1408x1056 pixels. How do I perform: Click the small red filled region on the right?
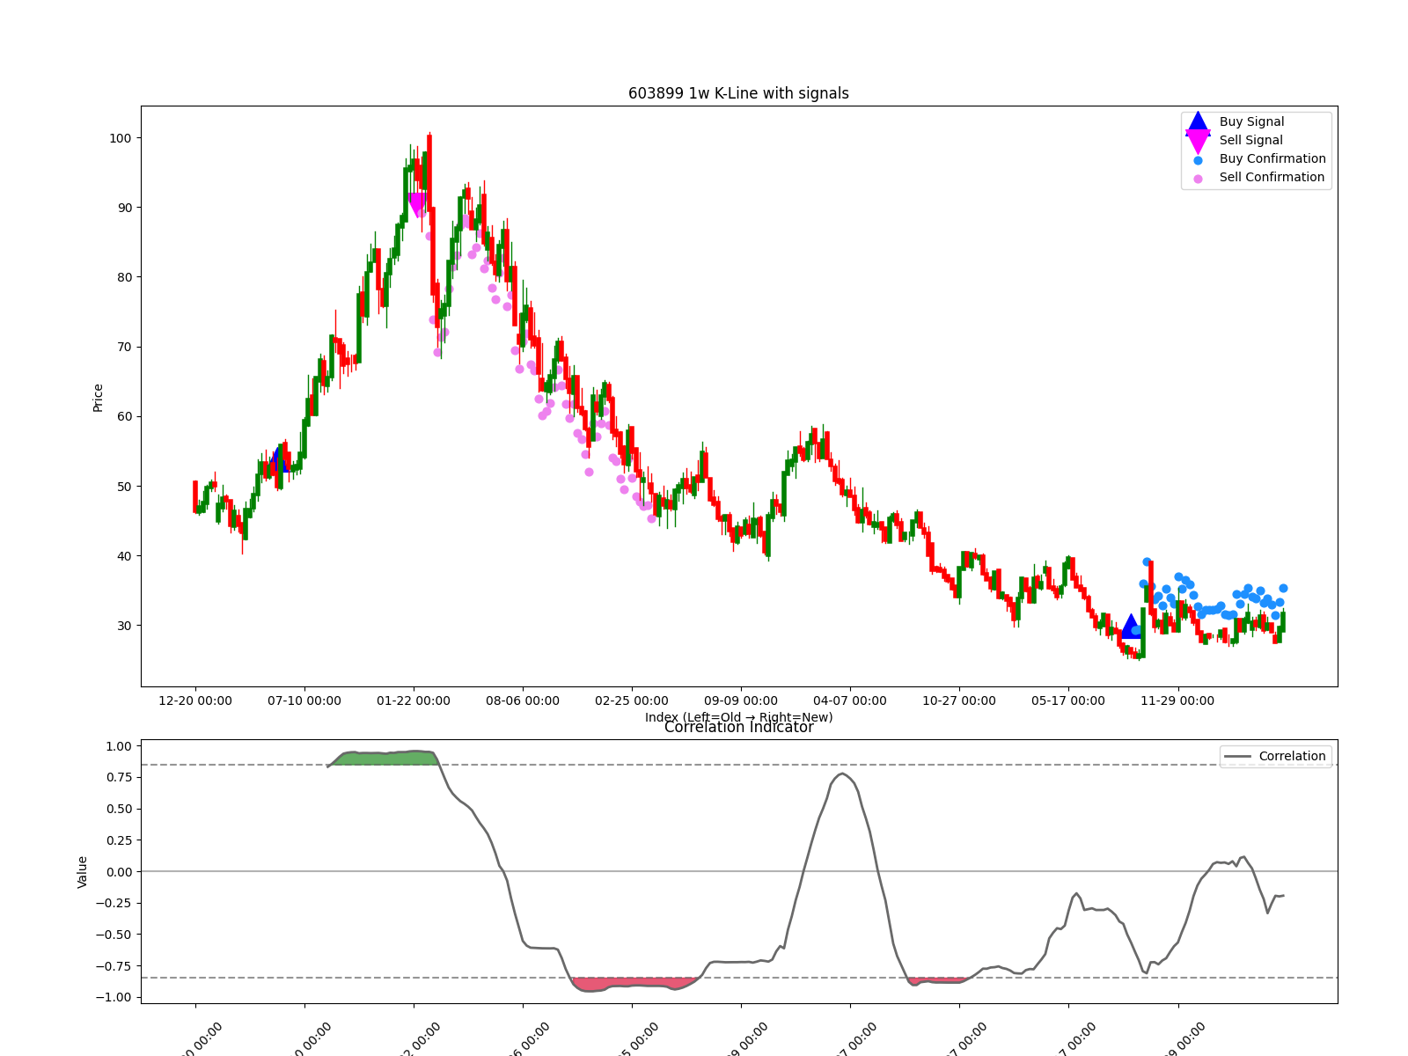[938, 980]
